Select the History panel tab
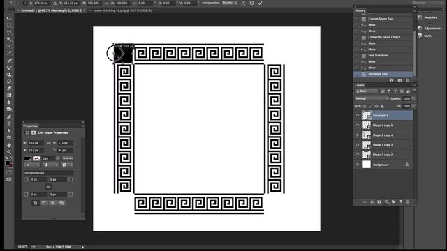447x251 pixels. (x=360, y=10)
